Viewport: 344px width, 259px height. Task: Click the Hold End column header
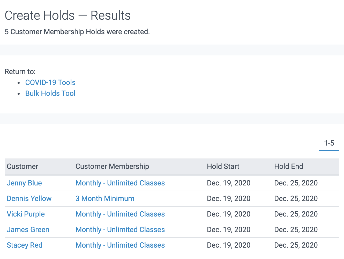pos(289,167)
